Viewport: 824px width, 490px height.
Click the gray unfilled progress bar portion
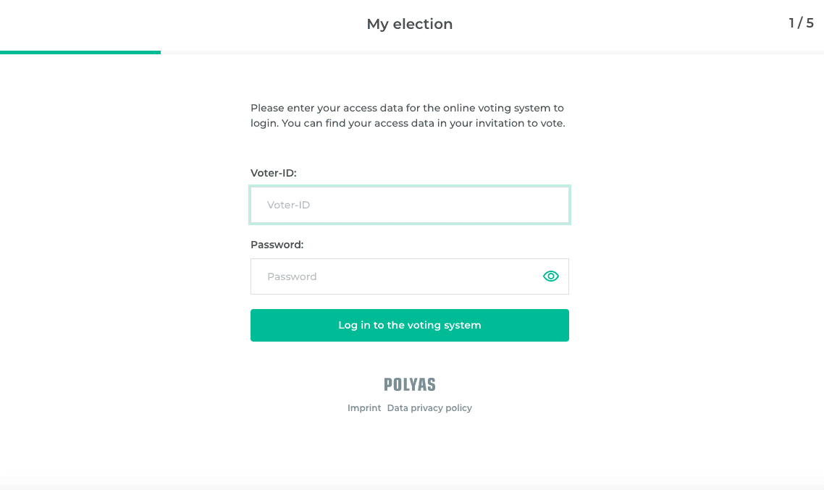492,52
